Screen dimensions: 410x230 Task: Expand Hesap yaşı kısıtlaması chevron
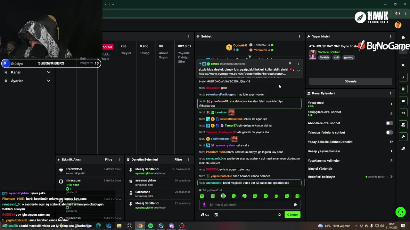point(391,151)
